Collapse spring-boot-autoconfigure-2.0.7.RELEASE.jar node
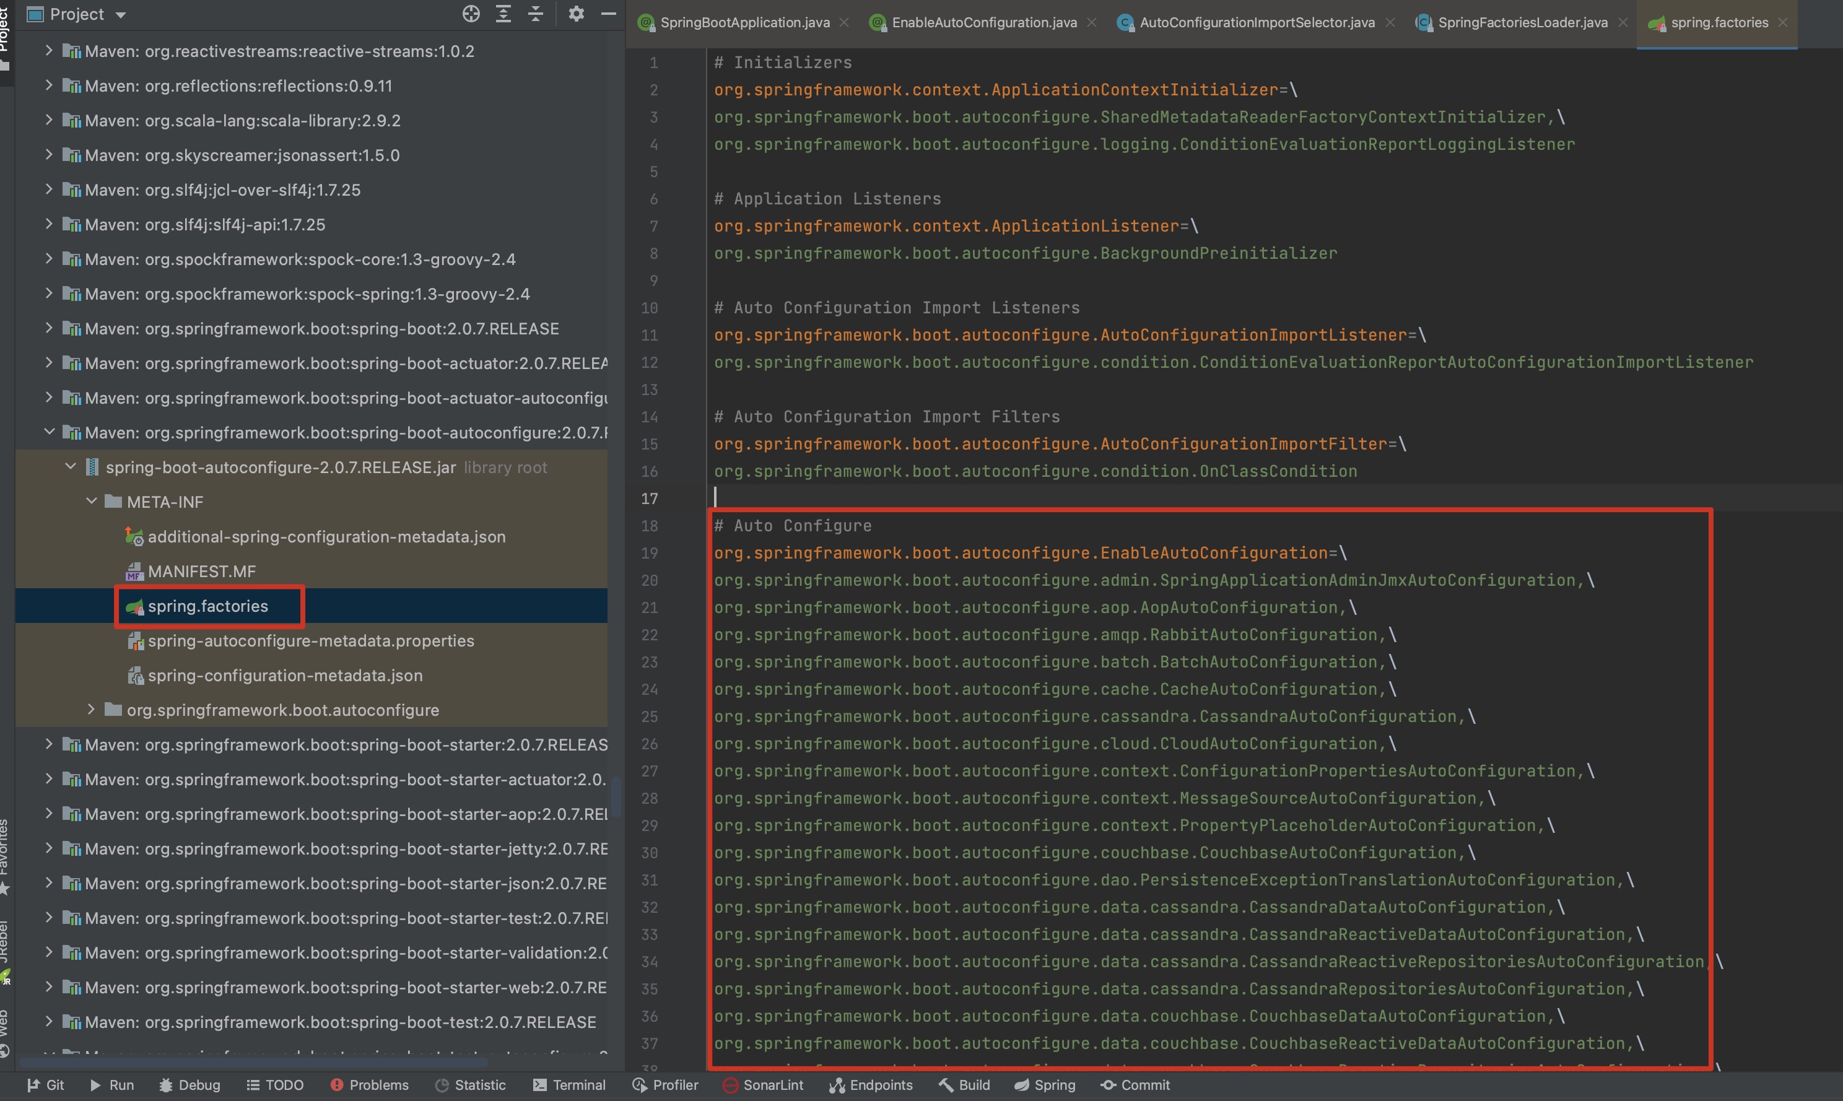The image size is (1843, 1101). pos(71,467)
